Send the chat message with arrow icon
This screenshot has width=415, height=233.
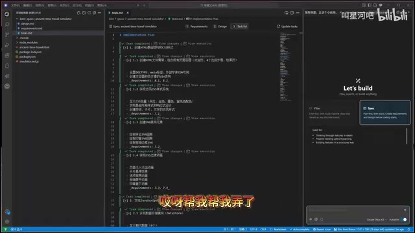[405, 210]
